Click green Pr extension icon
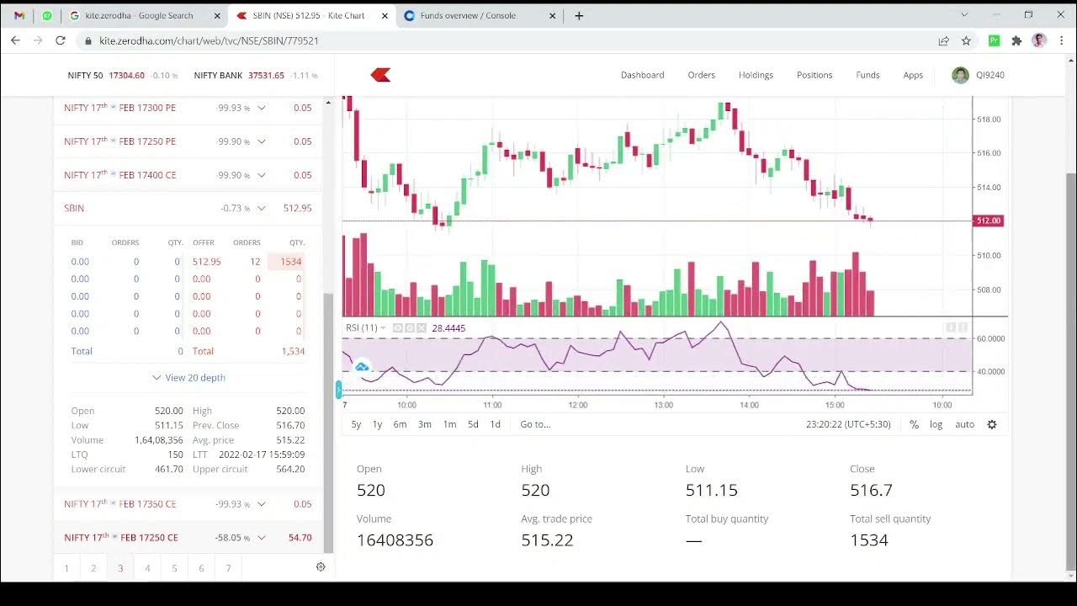1077x606 pixels. click(x=995, y=40)
